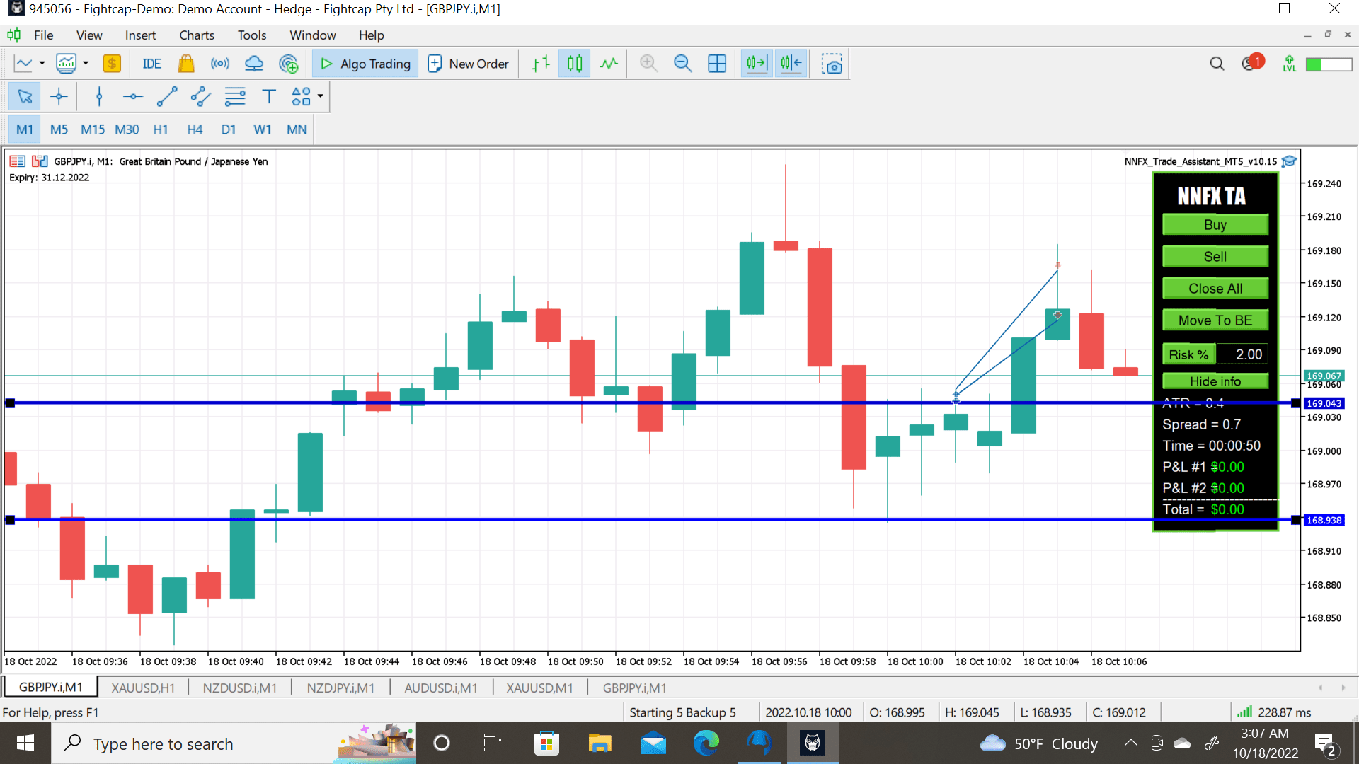Viewport: 1359px width, 764px height.
Task: Select the crosshair cursor tool
Action: pos(59,96)
